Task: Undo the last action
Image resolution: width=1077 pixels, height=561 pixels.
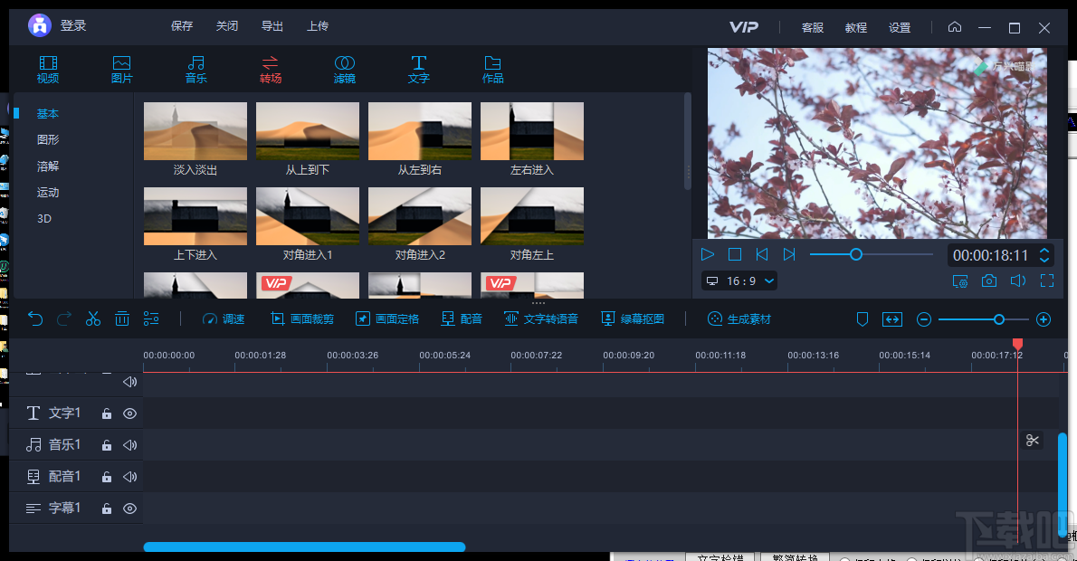Action: (x=35, y=319)
